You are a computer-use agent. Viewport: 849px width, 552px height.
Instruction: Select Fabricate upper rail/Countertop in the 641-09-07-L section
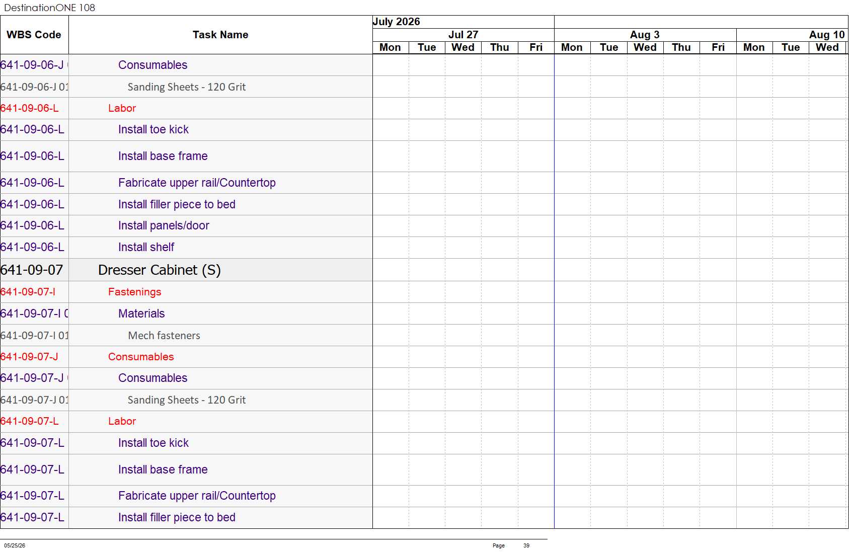pos(197,496)
